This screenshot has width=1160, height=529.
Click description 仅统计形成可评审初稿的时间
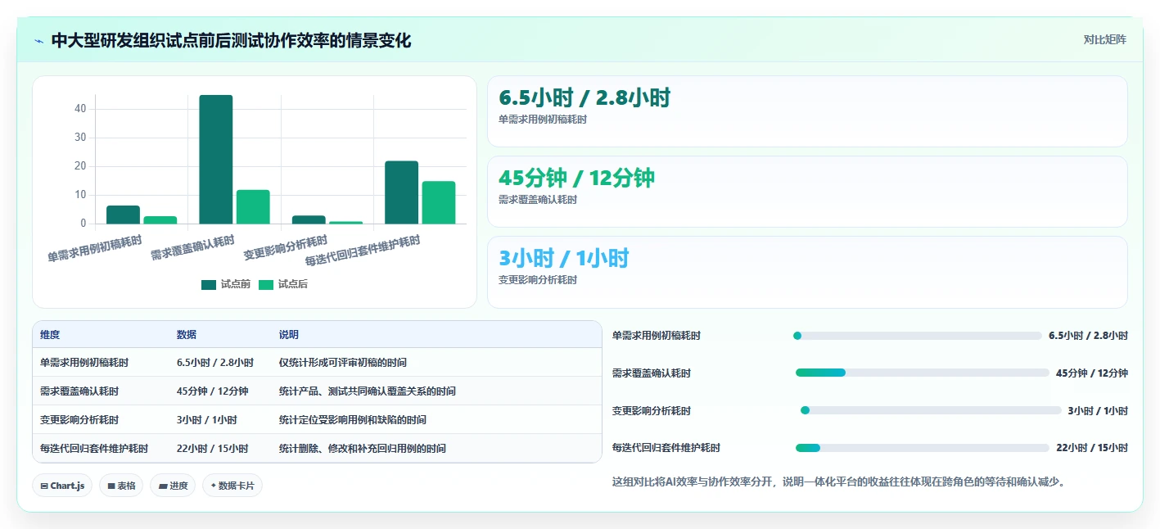coord(343,363)
